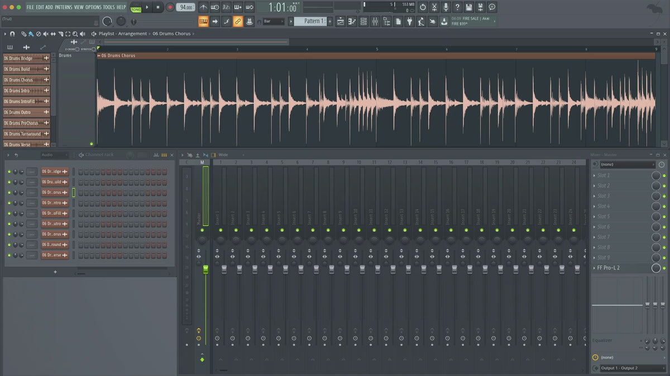670x376 pixels.
Task: Mute the 06 Dr..idge channel via green LED
Action: pos(9,172)
